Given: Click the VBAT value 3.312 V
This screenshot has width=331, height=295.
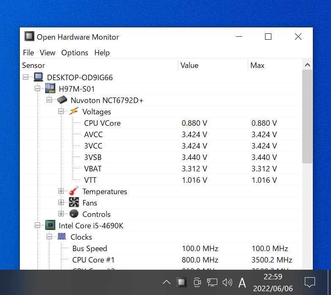Looking at the screenshot, I should coord(194,169).
